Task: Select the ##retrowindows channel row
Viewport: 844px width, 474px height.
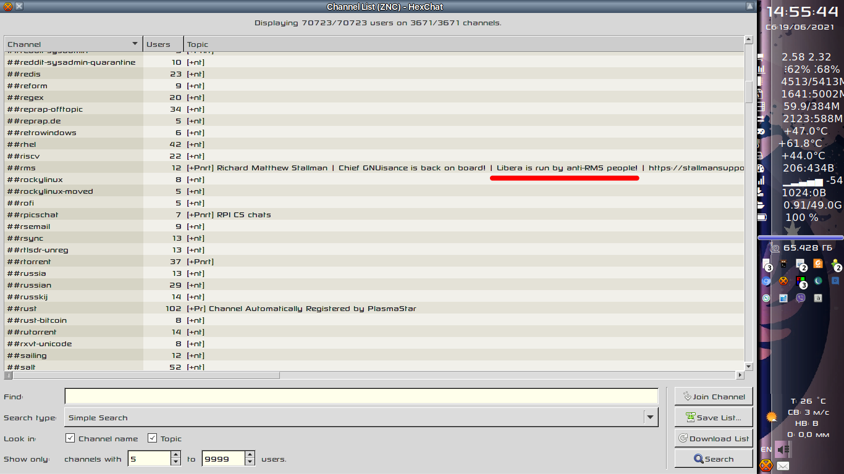Action: [374, 133]
